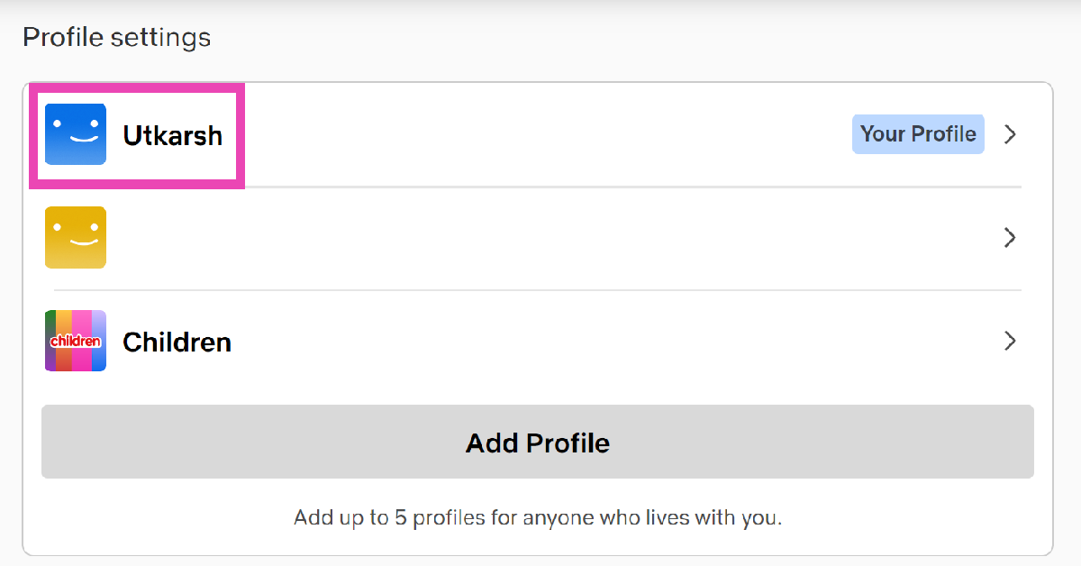Screen dimensions: 1081x566
Task: Click the blank name area of the yellow profile row
Action: (450, 238)
